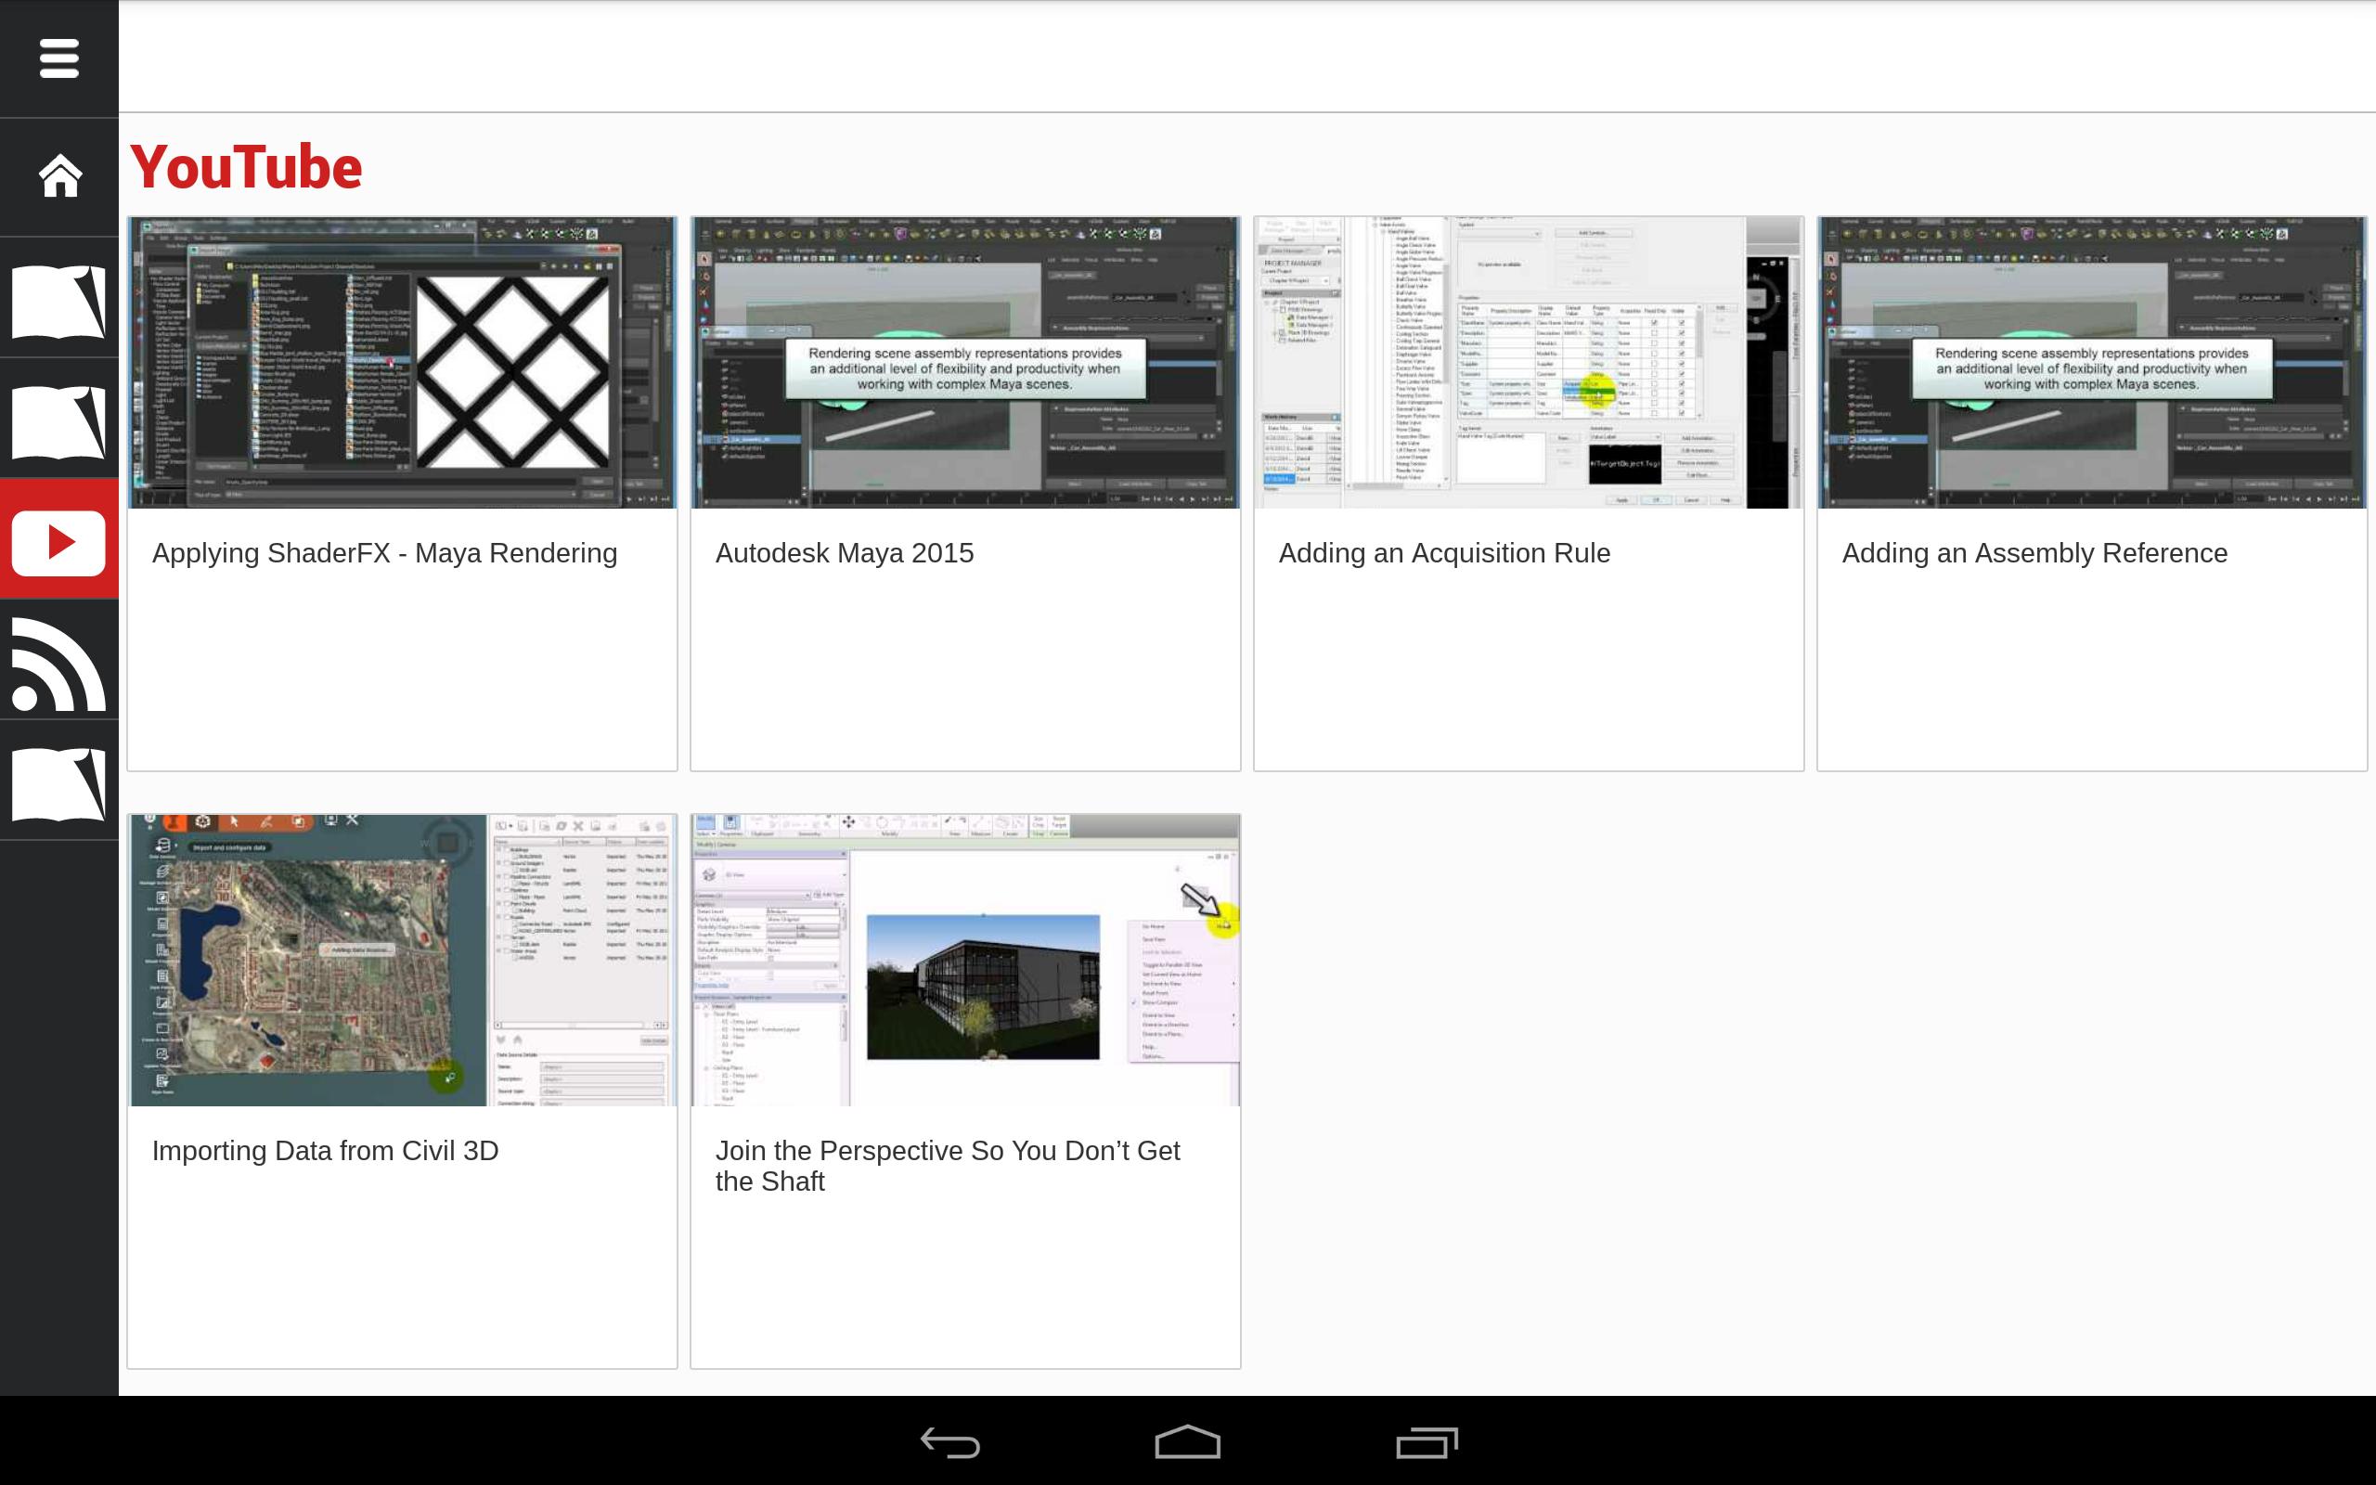Image resolution: width=2376 pixels, height=1485 pixels.
Task: Open the Importing Data from Civil 3D thumbnail
Action: pos(402,960)
